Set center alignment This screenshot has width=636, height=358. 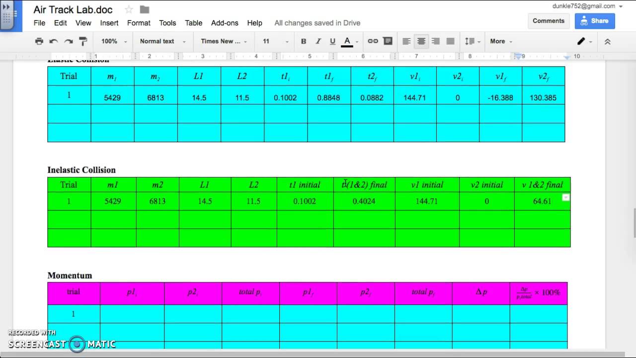(421, 41)
